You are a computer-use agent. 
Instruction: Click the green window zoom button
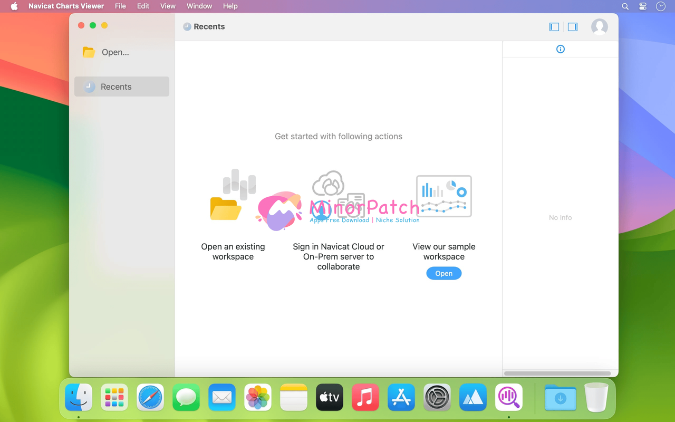pyautogui.click(x=93, y=25)
